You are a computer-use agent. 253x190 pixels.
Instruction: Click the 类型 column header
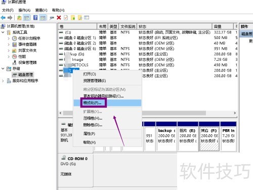pyautogui.click(x=113, y=26)
